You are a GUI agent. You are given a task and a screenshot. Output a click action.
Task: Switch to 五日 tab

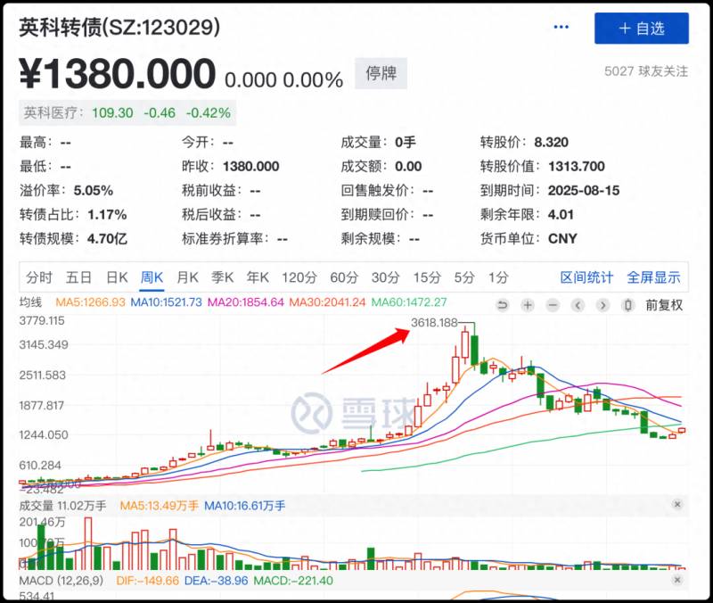(x=78, y=277)
